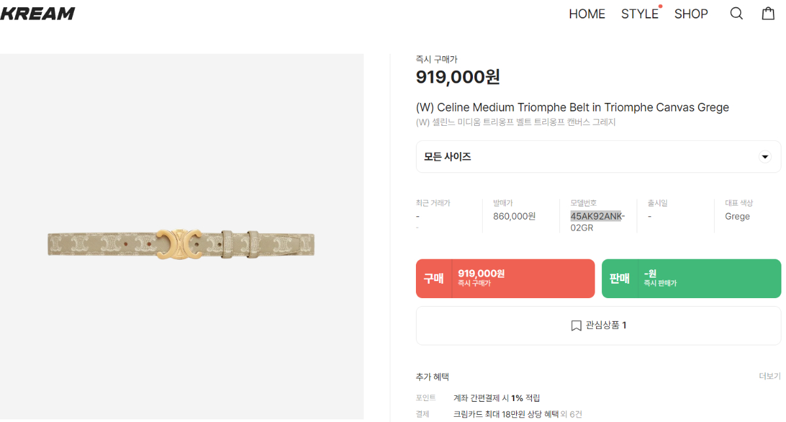The width and height of the screenshot is (786, 422).
Task: Click the 계좌 간편결제 point benefit text
Action: 496,398
